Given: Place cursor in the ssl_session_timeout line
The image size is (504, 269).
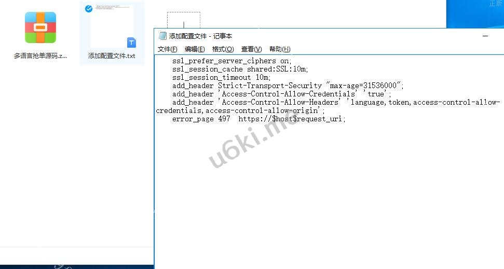Looking at the screenshot, I should 222,78.
